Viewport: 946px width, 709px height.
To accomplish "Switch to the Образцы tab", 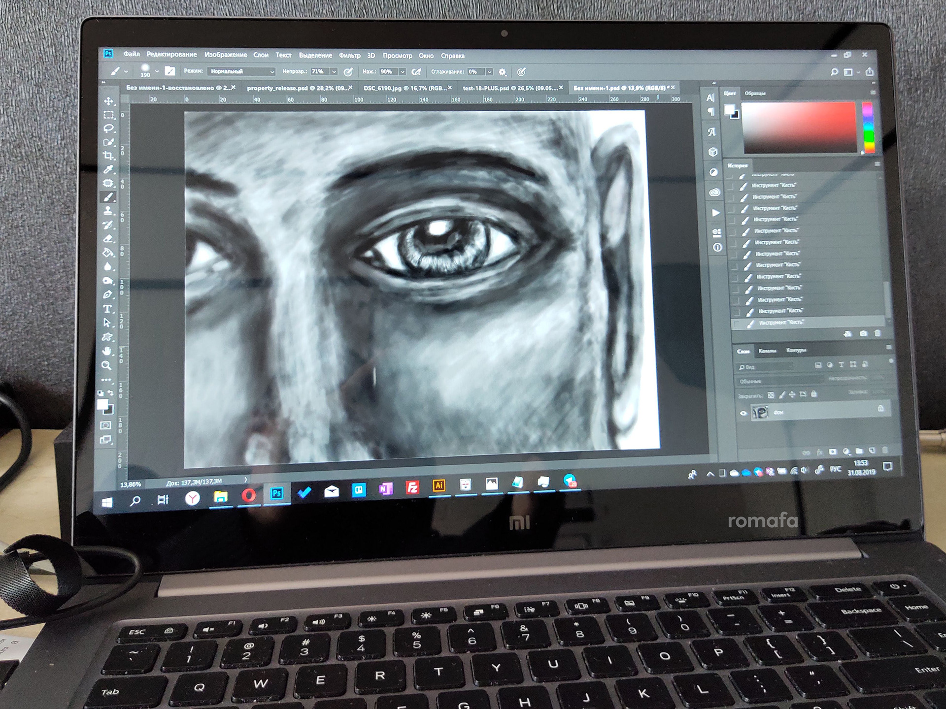I will (x=755, y=93).
